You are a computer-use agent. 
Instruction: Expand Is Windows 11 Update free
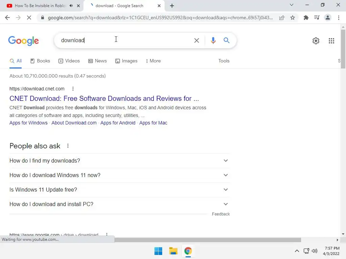tap(120, 190)
